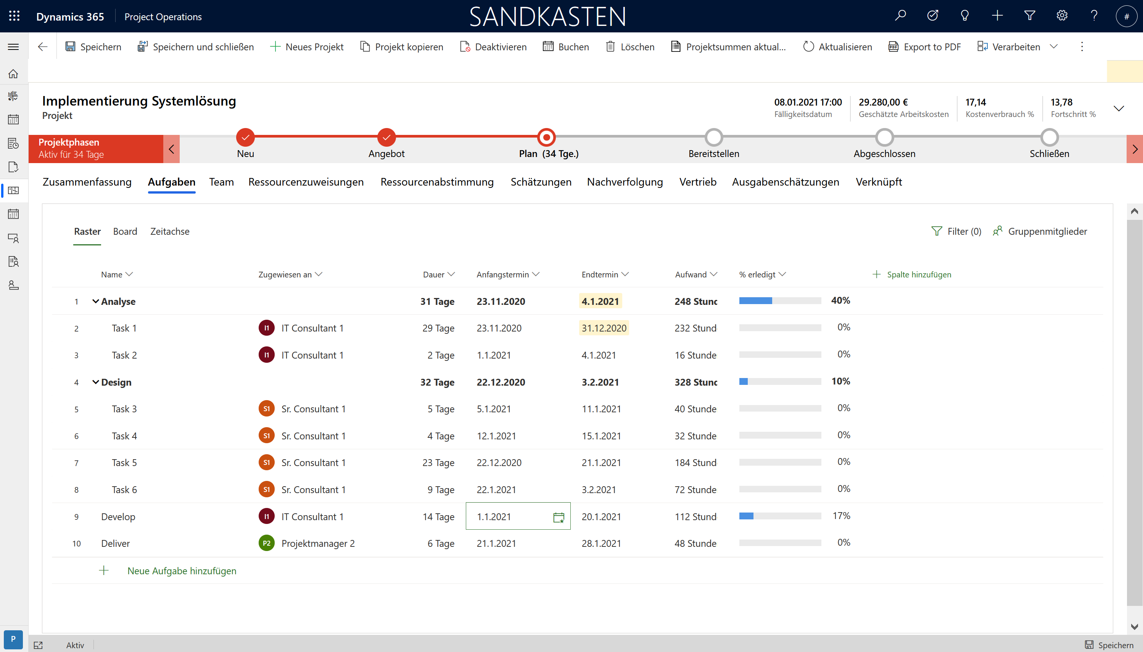Open the Name column dropdown

(129, 274)
